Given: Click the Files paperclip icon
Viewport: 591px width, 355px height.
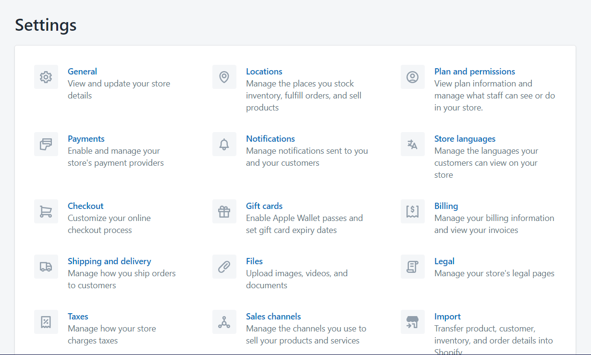Looking at the screenshot, I should tap(224, 267).
